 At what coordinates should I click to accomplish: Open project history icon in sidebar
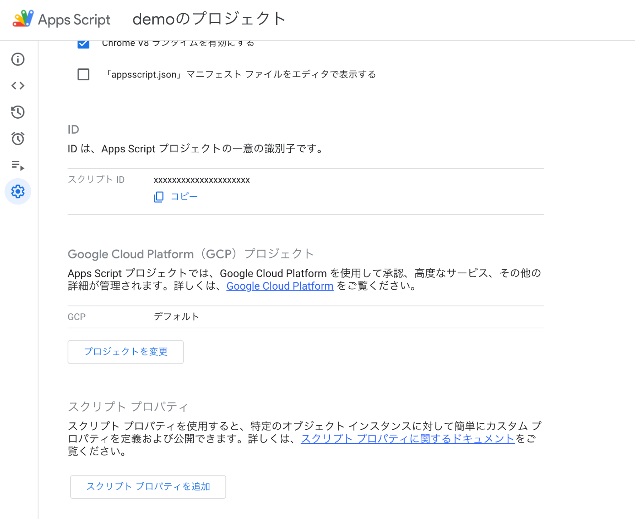pyautogui.click(x=18, y=112)
